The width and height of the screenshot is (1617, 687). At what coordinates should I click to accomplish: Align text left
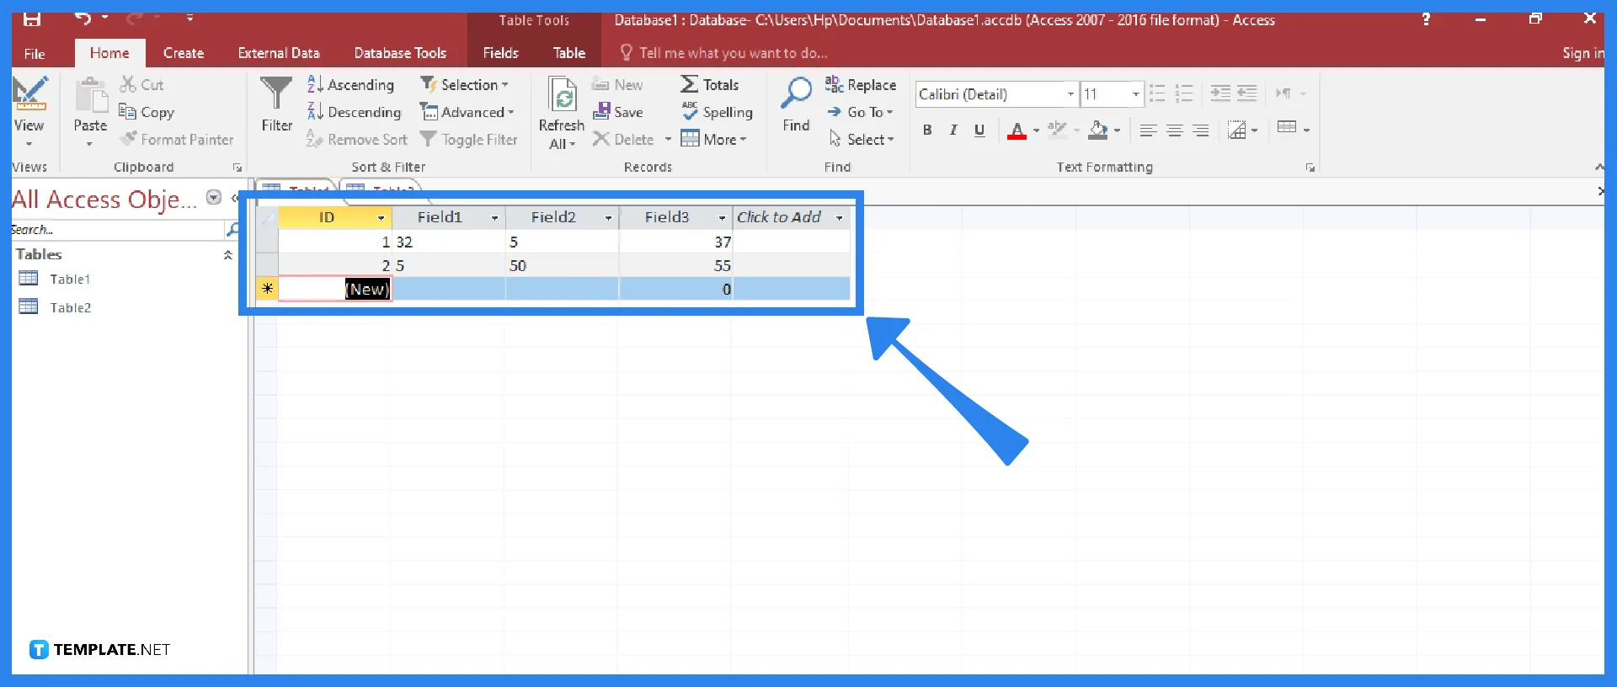point(1148,130)
